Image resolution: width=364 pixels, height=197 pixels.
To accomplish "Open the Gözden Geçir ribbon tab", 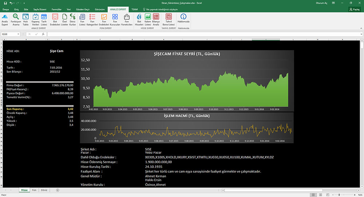I will point(83,9).
